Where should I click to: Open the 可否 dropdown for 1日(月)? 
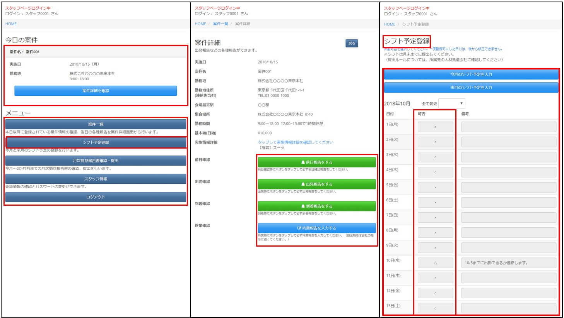click(x=435, y=127)
